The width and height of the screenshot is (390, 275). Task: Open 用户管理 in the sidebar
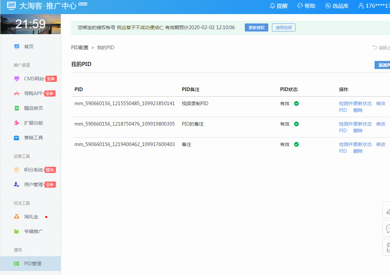tap(33, 185)
